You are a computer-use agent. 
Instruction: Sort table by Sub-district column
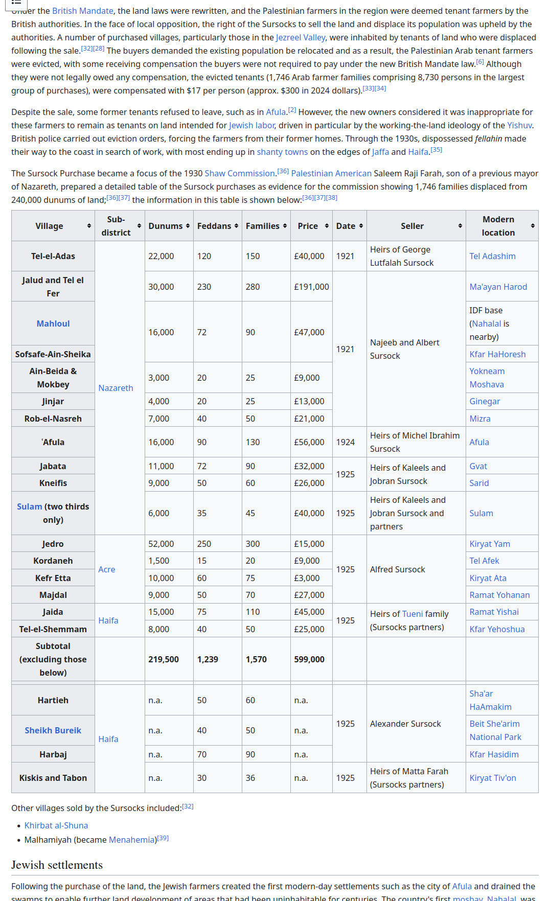(x=120, y=226)
